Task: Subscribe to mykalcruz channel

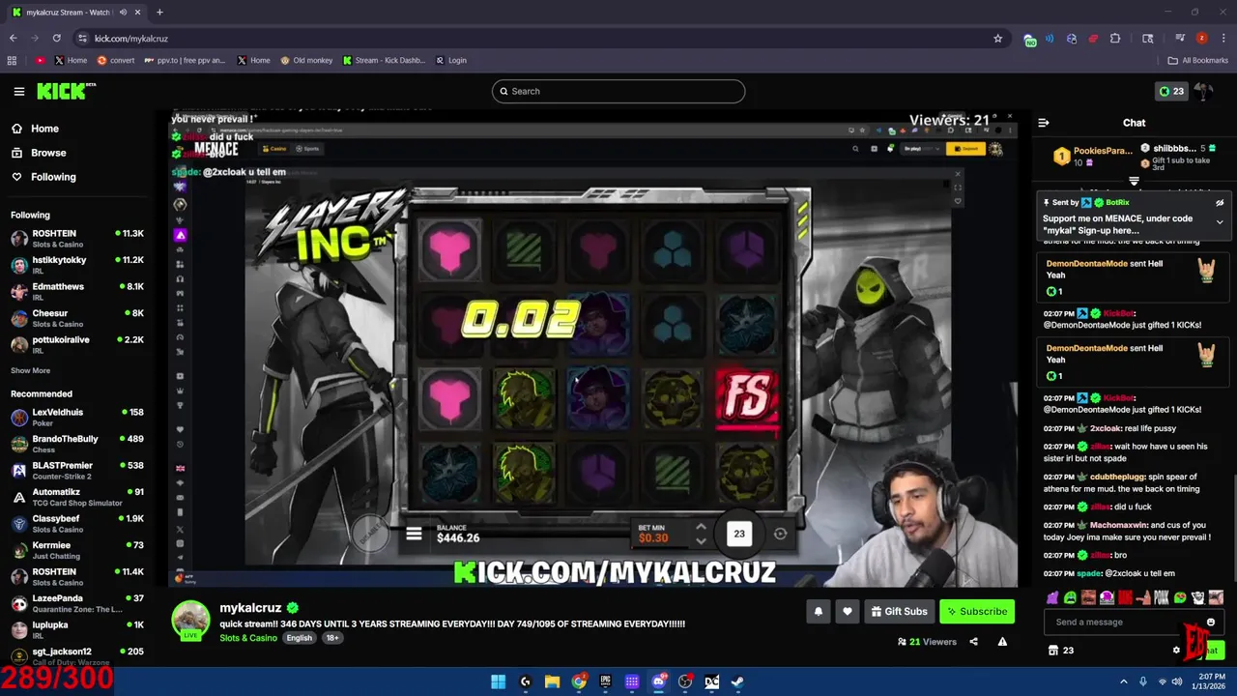Action: coord(977,611)
